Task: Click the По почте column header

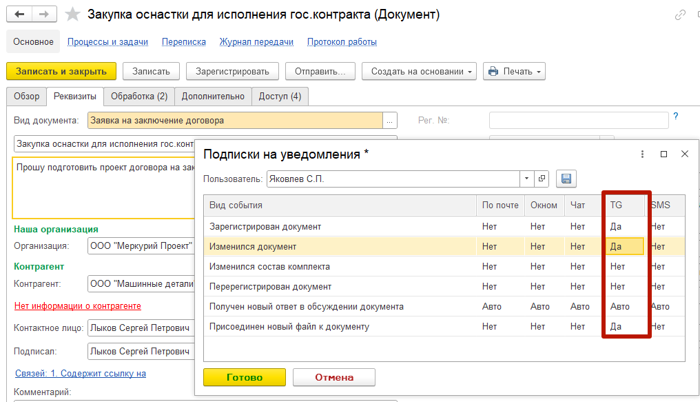Action: point(500,205)
